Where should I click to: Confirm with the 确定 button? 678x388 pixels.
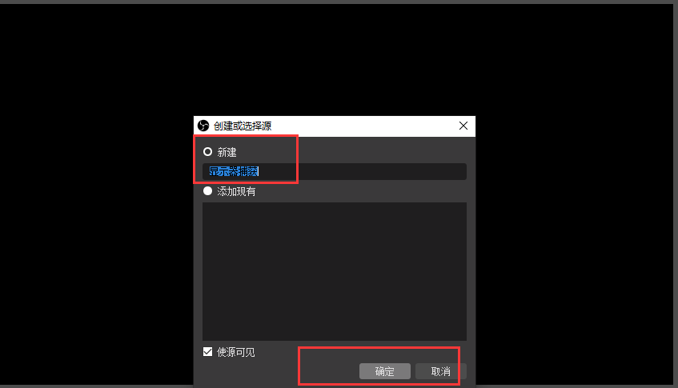[x=385, y=371]
